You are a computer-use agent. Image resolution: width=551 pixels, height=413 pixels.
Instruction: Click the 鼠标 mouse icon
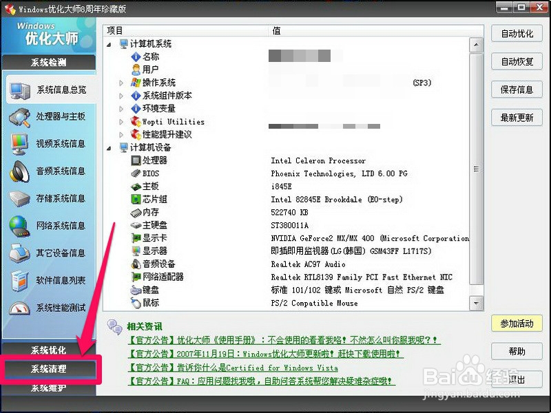click(136, 303)
